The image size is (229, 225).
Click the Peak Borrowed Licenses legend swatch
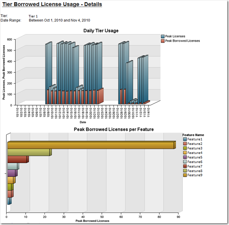[163, 41]
